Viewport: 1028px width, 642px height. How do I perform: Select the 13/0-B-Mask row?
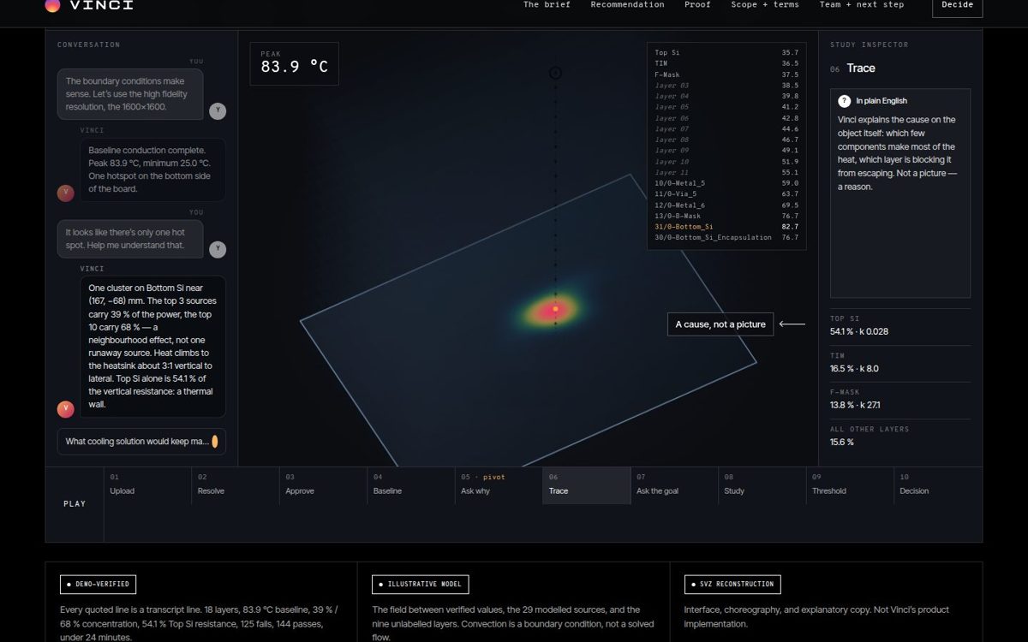point(726,216)
